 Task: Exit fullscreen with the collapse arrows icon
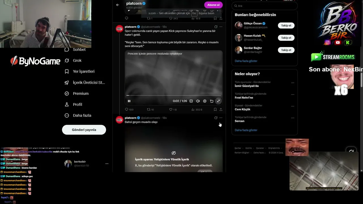(x=218, y=101)
